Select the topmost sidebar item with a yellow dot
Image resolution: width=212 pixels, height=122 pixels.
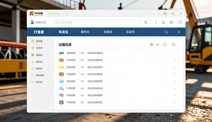pyautogui.click(x=37, y=41)
